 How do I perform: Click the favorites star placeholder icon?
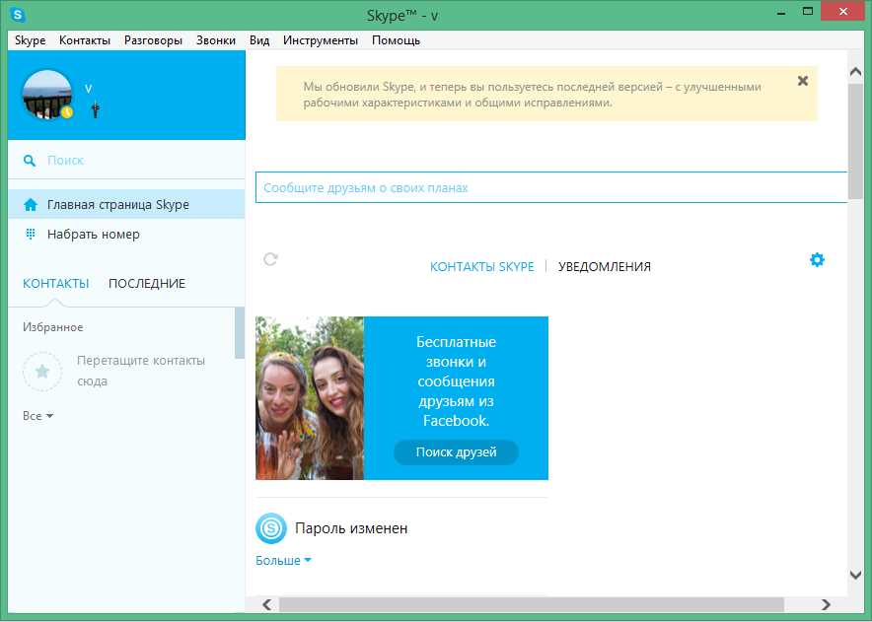[42, 372]
